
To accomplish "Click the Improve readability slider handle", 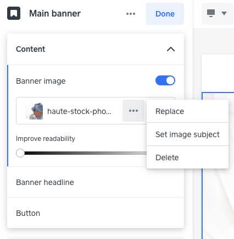I will click(x=20, y=153).
